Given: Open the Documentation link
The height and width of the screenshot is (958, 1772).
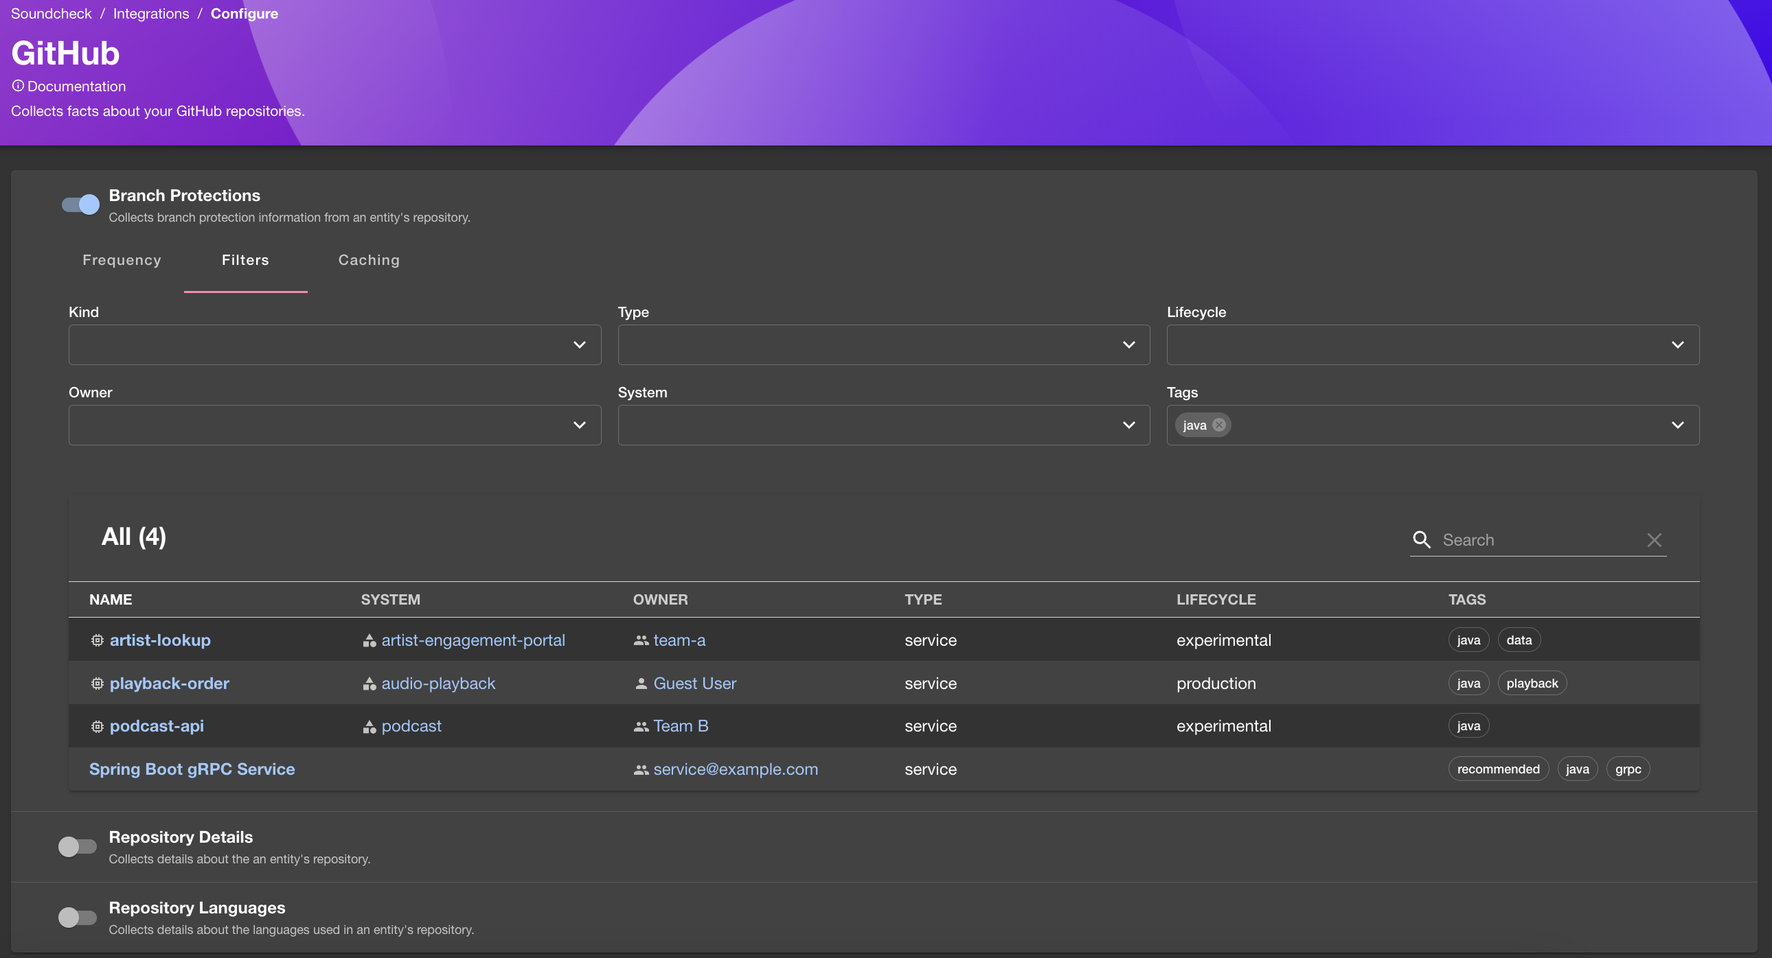Looking at the screenshot, I should pyautogui.click(x=76, y=86).
